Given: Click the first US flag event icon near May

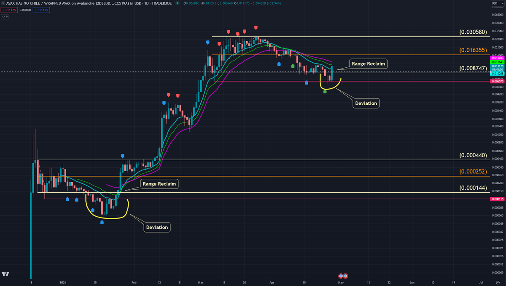Looking at the screenshot, I should click(341, 276).
